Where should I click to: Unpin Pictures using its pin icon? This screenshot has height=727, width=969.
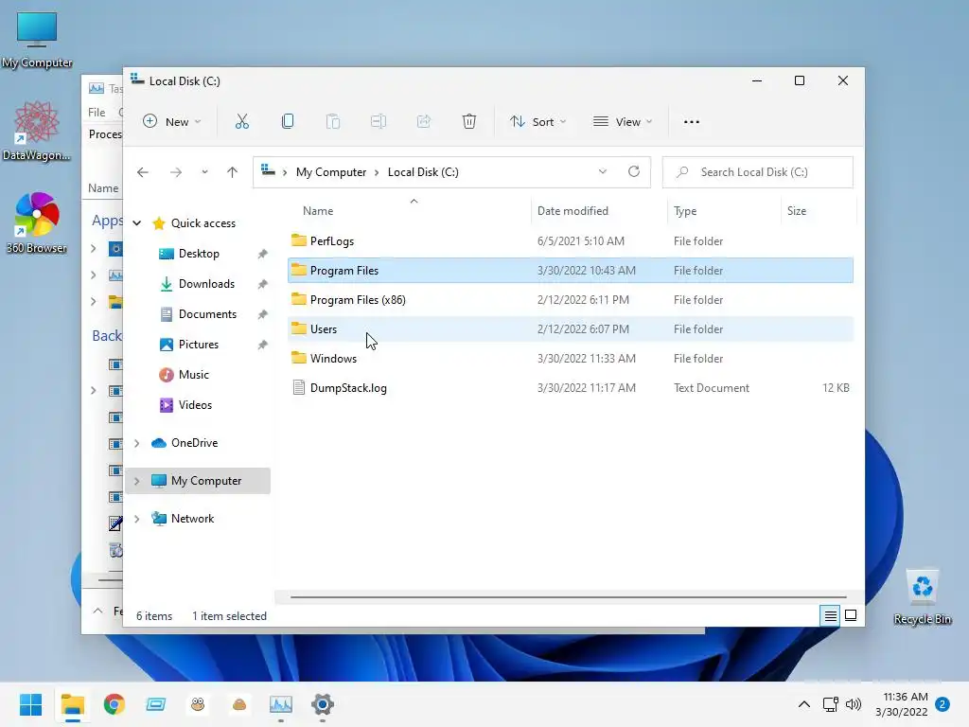point(263,345)
